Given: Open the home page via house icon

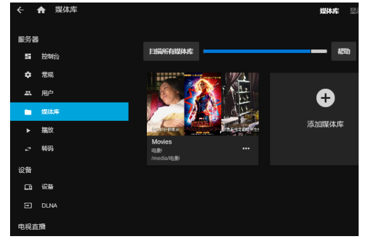Looking at the screenshot, I should [x=41, y=10].
